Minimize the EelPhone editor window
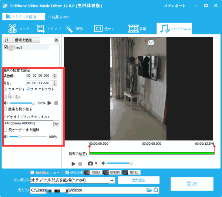This screenshot has height=197, width=222. [196, 6]
